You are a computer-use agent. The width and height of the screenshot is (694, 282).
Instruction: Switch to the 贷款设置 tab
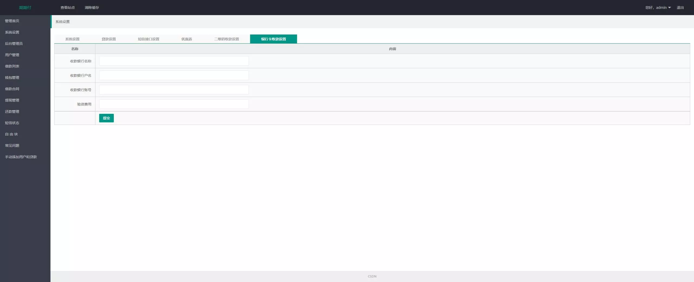click(109, 39)
